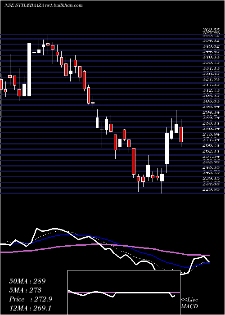The width and height of the screenshot is (225, 315).
Task: Click the 312.73 price axis label
Action: pyautogui.click(x=211, y=90)
